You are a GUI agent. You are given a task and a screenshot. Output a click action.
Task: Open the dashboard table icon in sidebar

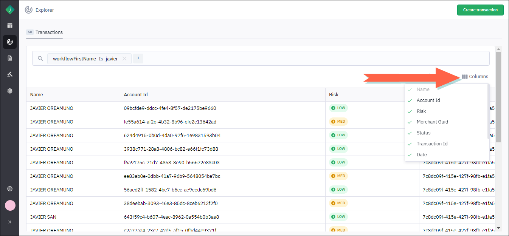pos(10,26)
